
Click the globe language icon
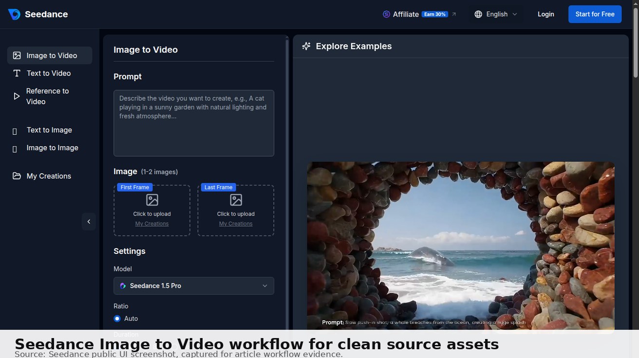coord(478,14)
